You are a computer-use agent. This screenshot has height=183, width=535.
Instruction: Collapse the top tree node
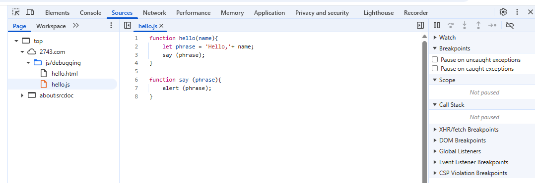[x=16, y=41]
